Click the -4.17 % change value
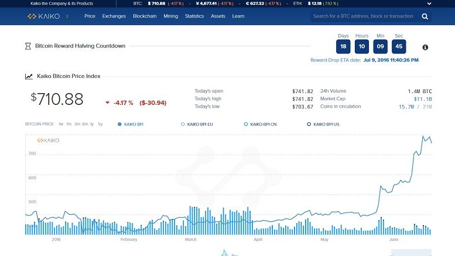Viewport: 455px width, 256px height. click(x=124, y=103)
